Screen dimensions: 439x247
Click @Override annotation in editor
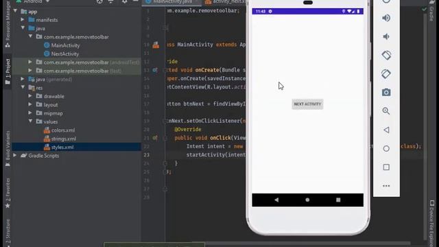pos(188,130)
